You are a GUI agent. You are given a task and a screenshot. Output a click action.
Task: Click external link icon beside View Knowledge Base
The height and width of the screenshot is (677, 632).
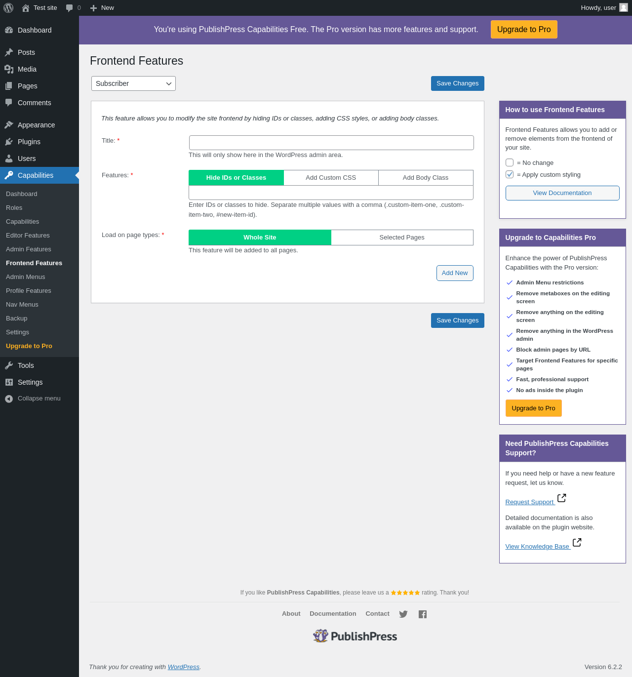[x=577, y=543]
